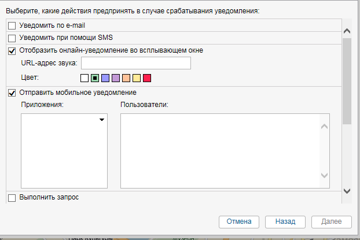Click inside the Пользователи list box

[x=220, y=150]
